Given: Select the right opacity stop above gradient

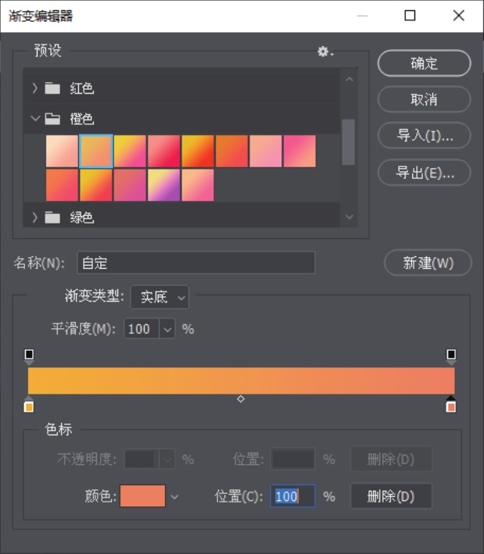Looking at the screenshot, I should click(451, 356).
